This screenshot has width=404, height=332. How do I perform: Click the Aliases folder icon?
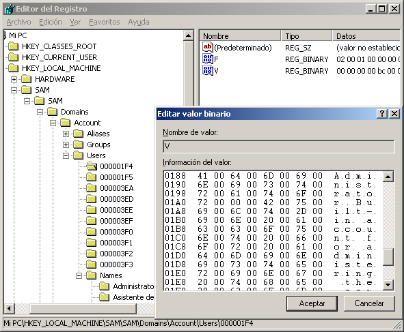coord(79,134)
